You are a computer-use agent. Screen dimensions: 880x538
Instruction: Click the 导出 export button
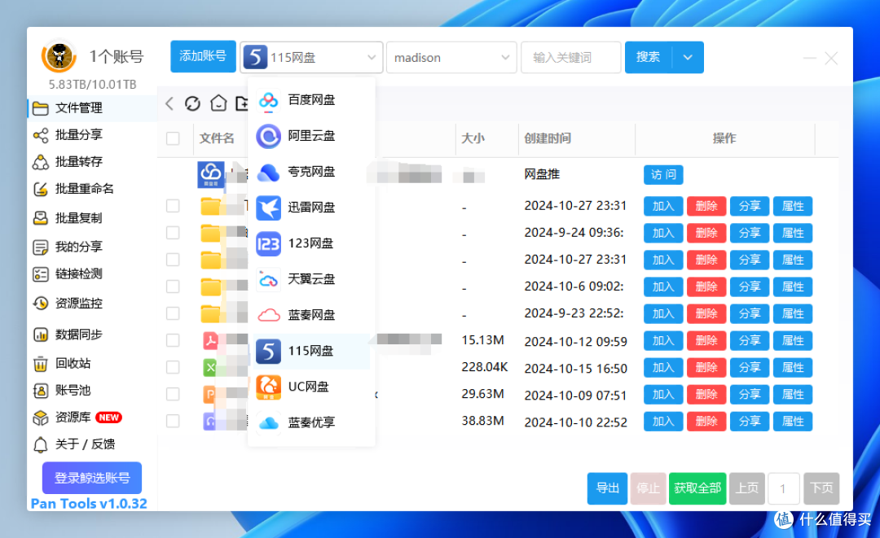607,488
